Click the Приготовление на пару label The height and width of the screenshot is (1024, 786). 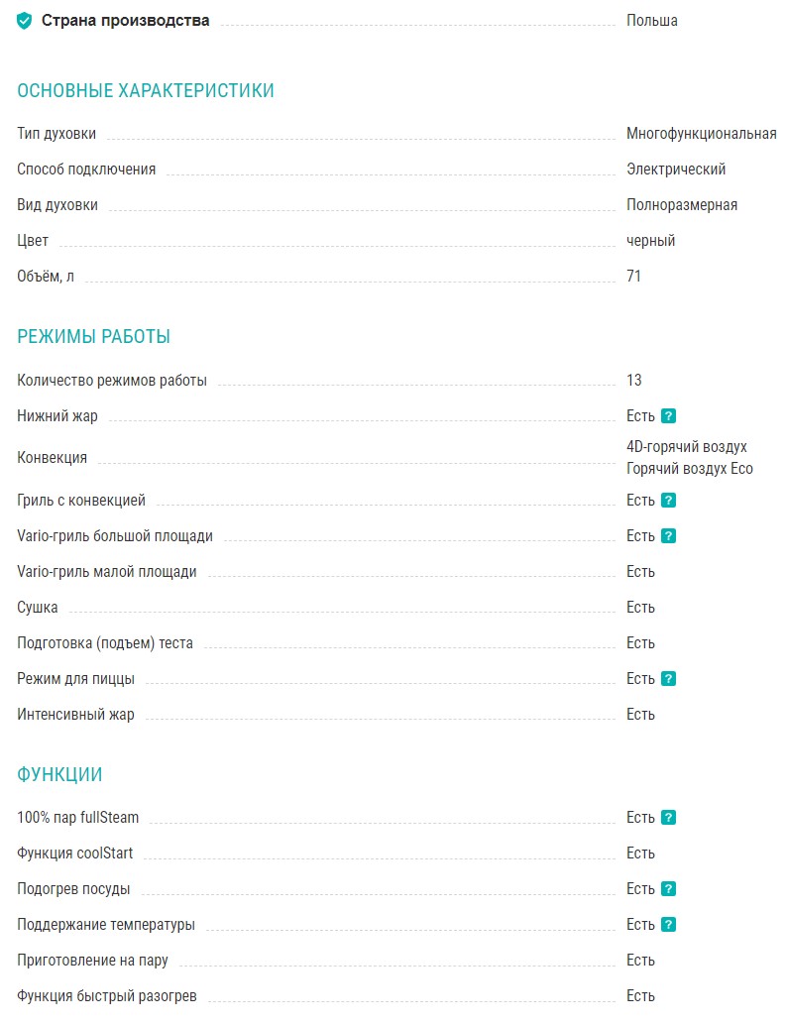coord(92,961)
